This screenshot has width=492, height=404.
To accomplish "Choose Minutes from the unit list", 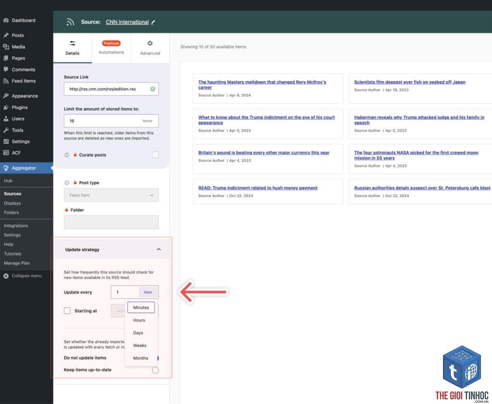I will coord(141,307).
